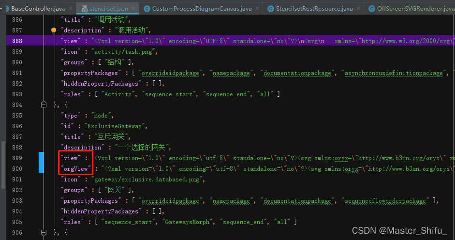Click the class icon on StencilsetRestResource.java tab
Viewport: 455px width, 240px height.
click(x=271, y=9)
